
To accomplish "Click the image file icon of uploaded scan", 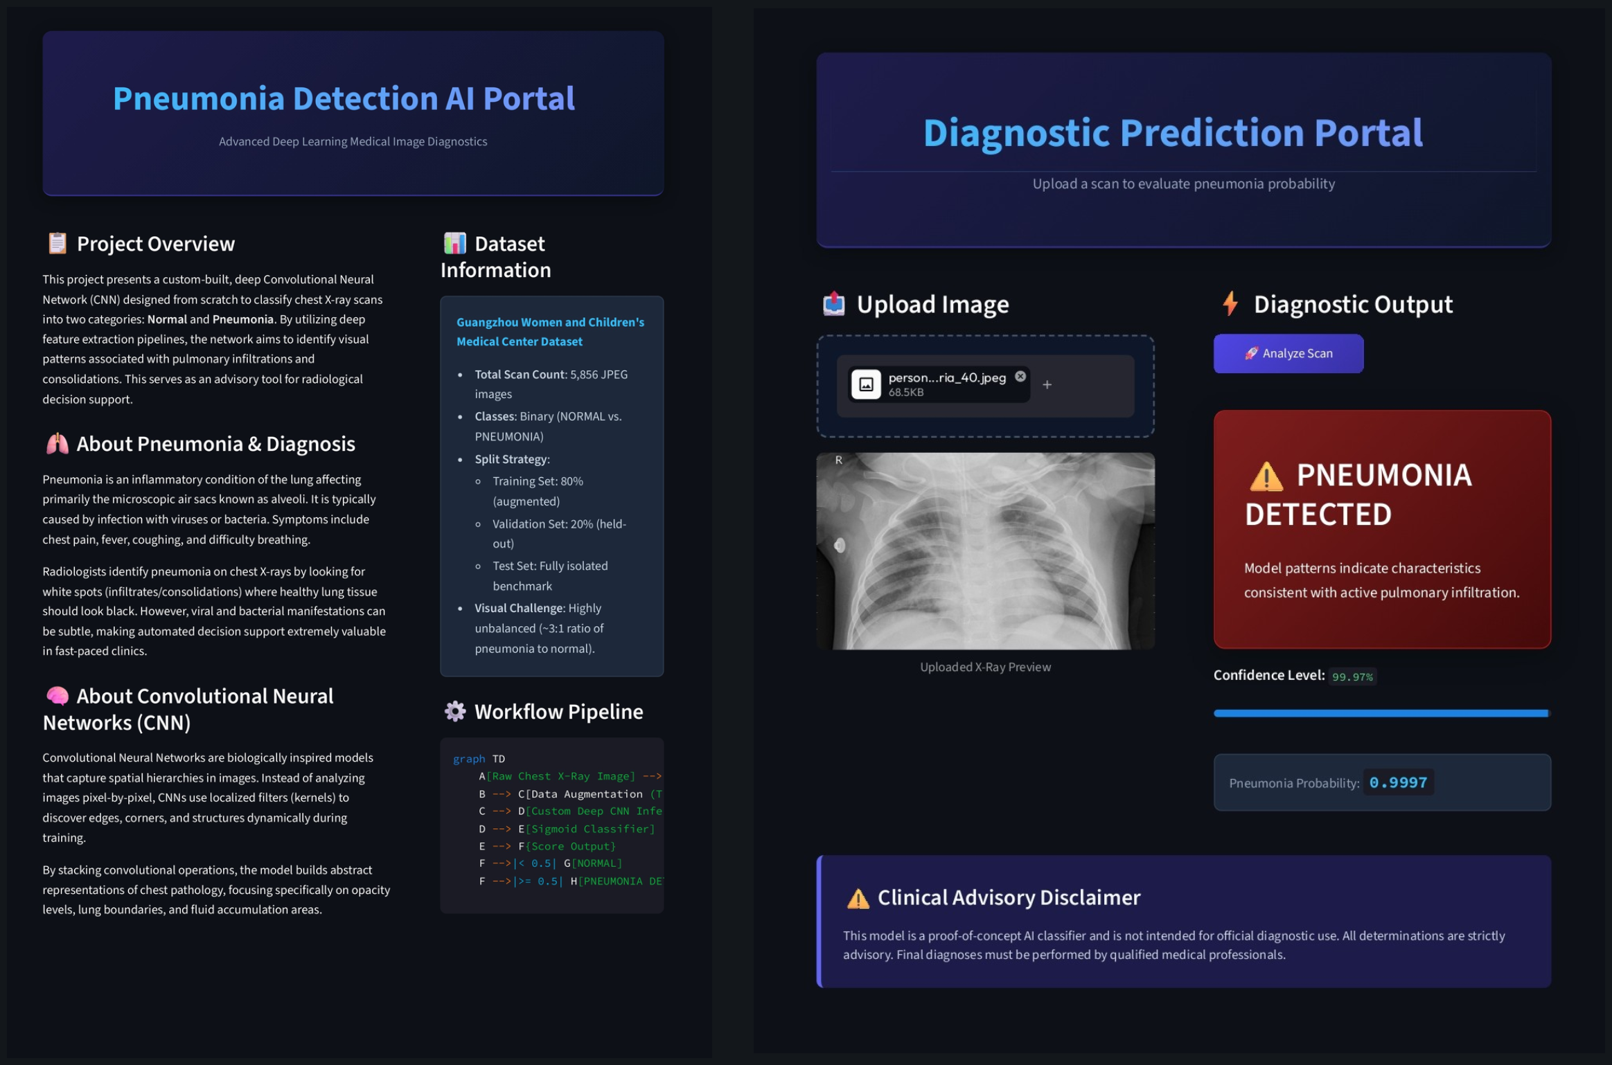I will 866,384.
